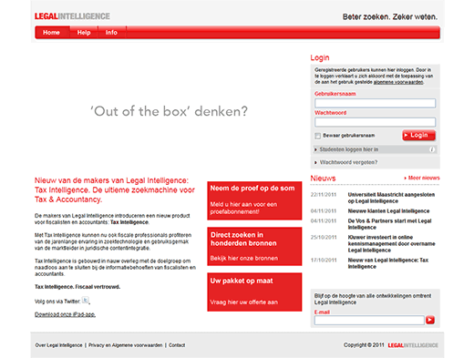Open the Home tab
Viewport: 474px width, 358px height.
[x=51, y=33]
